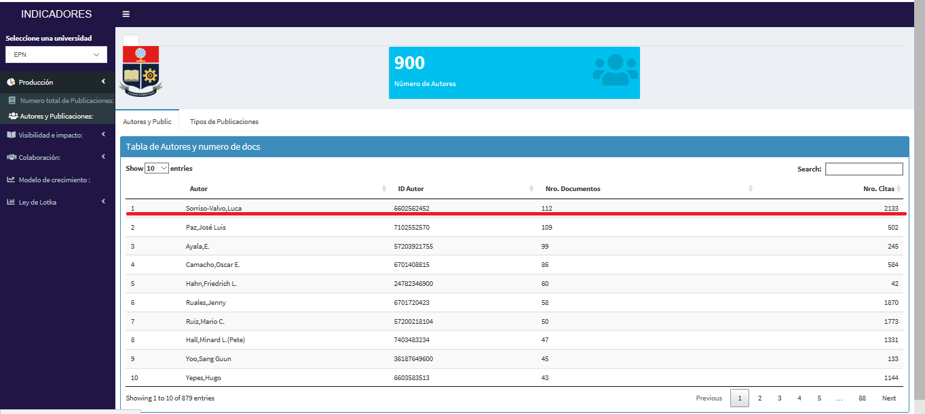Click the Visibilidad e impacto book icon

point(11,135)
